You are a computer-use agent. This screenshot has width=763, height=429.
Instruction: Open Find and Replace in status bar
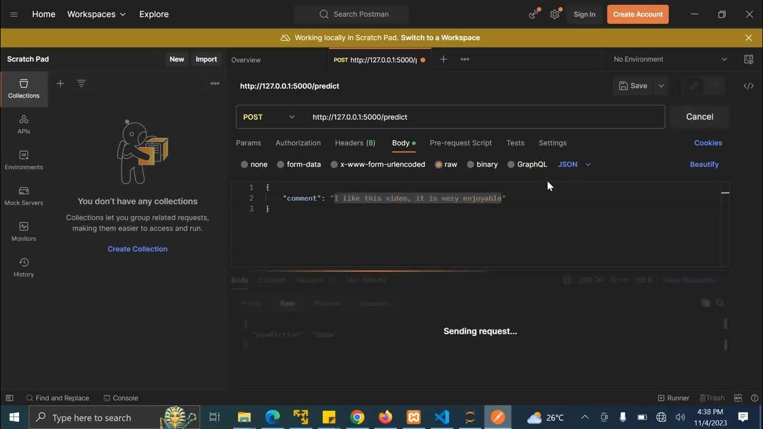pos(57,398)
